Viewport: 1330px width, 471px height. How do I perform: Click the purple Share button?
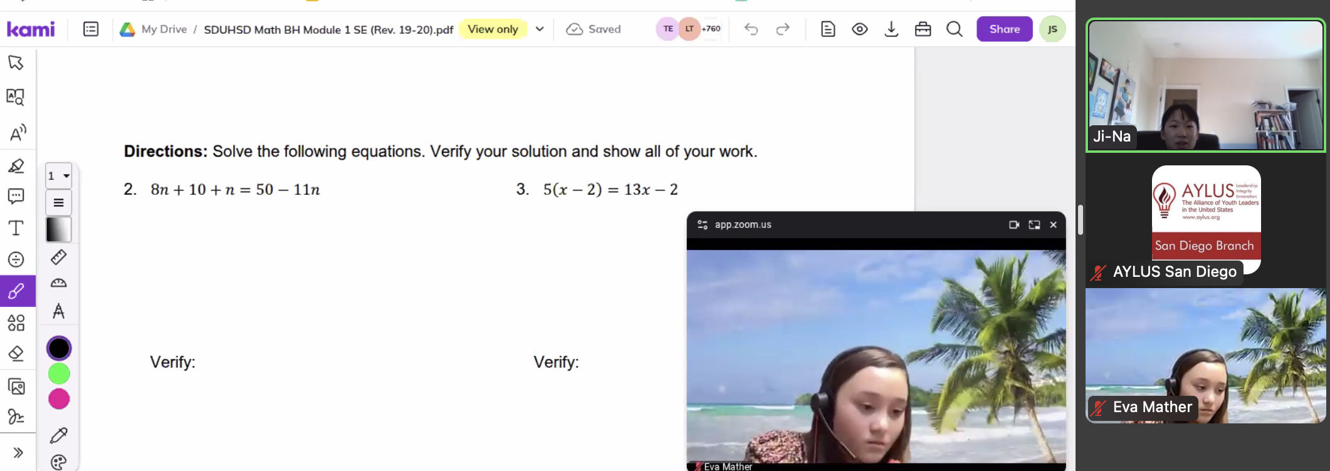point(1004,29)
